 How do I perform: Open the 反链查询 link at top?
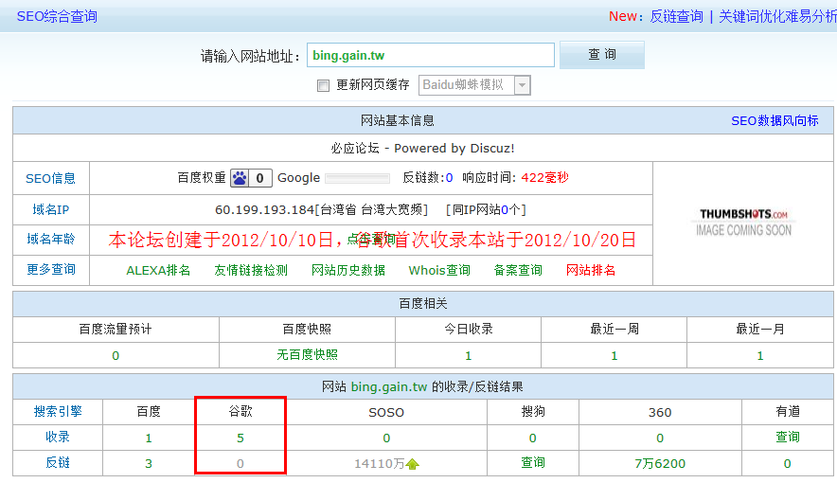[676, 16]
